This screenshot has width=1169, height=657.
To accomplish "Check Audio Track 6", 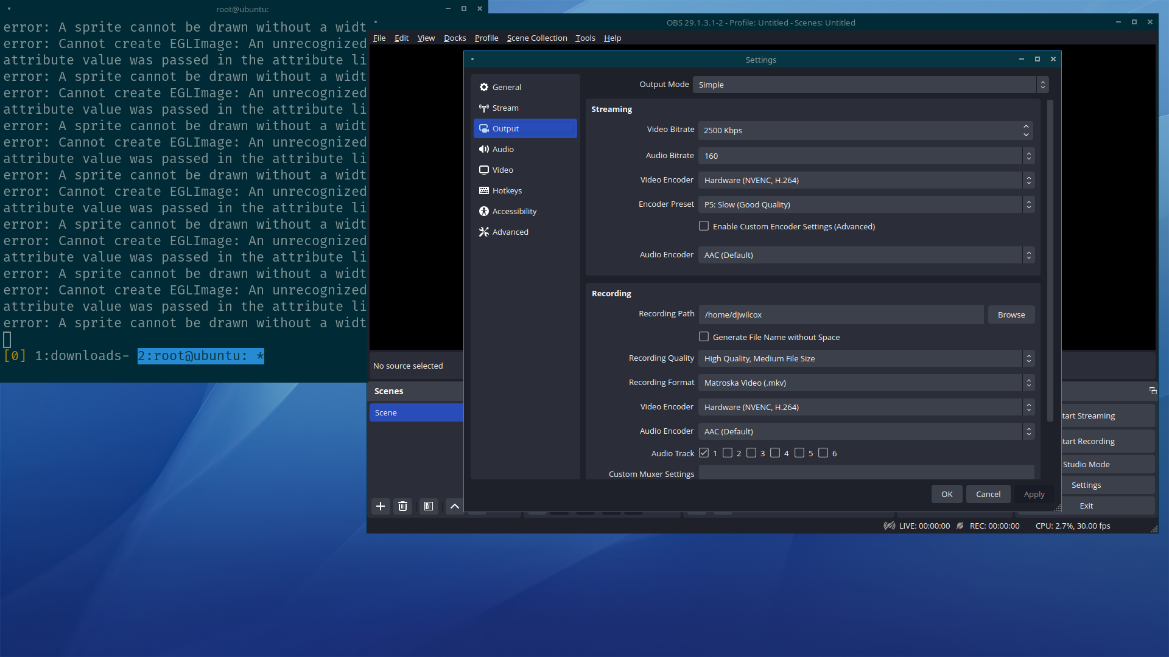I will click(x=823, y=453).
